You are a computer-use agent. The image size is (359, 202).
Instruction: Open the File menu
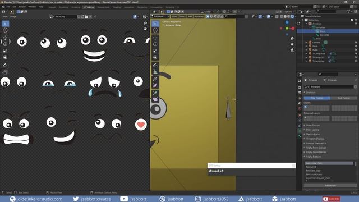8,7
